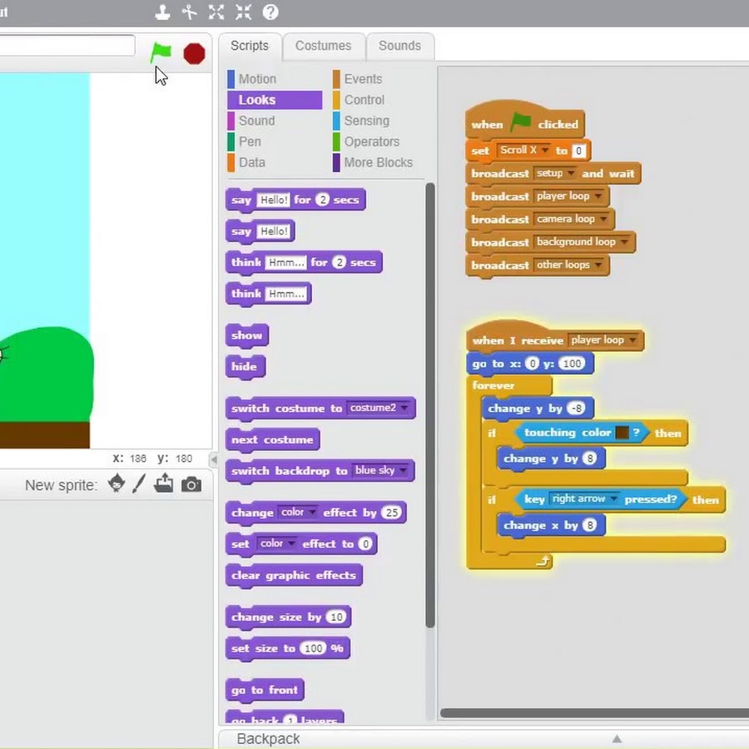Click the 8 value in change x block
This screenshot has width=749, height=749.
click(x=590, y=525)
